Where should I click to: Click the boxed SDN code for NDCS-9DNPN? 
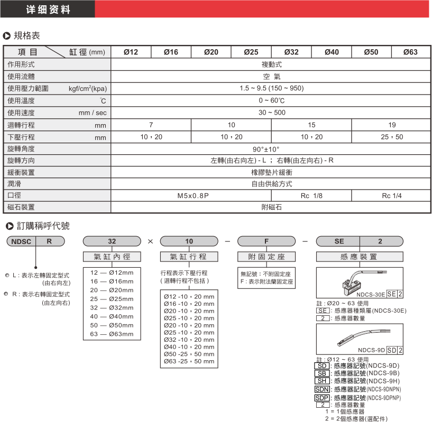[321, 389]
